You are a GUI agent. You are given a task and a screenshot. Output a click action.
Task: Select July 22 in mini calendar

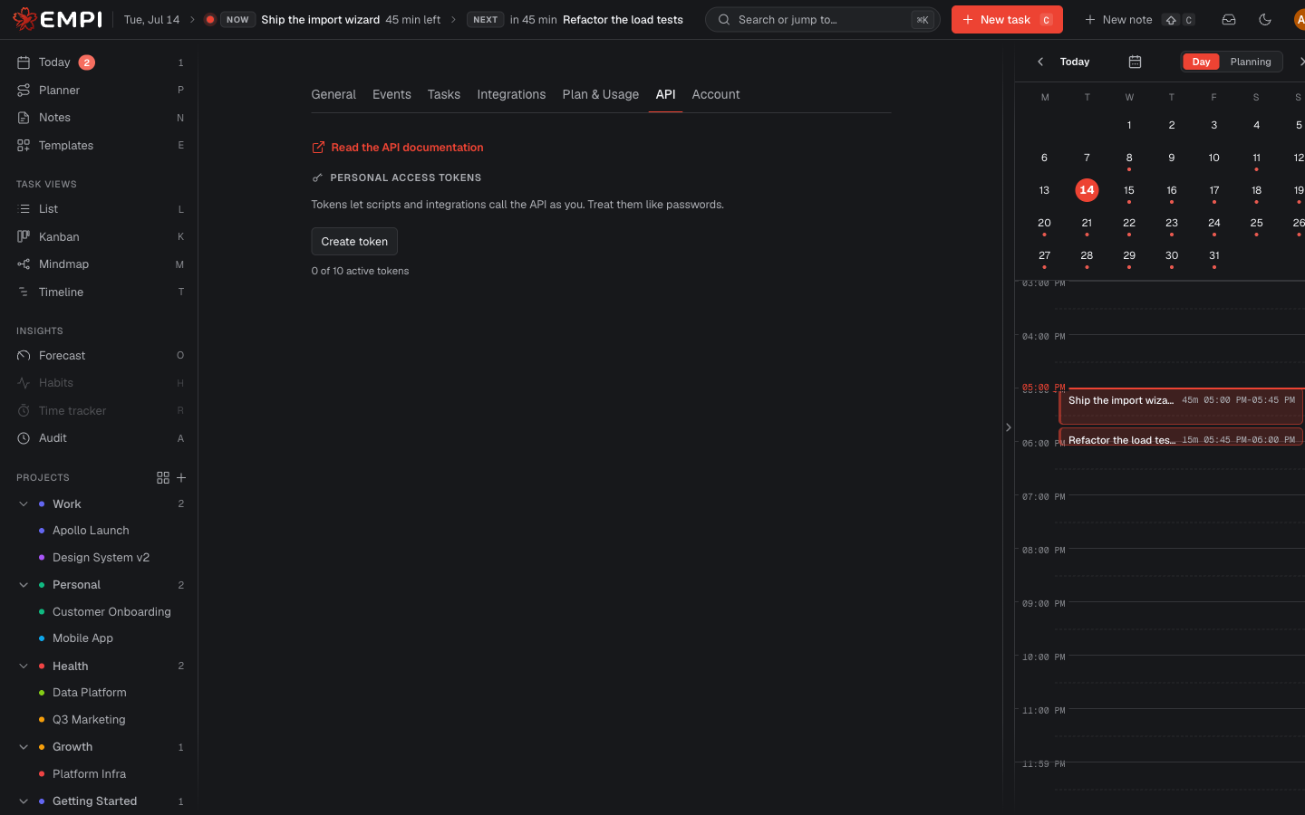pos(1129,223)
